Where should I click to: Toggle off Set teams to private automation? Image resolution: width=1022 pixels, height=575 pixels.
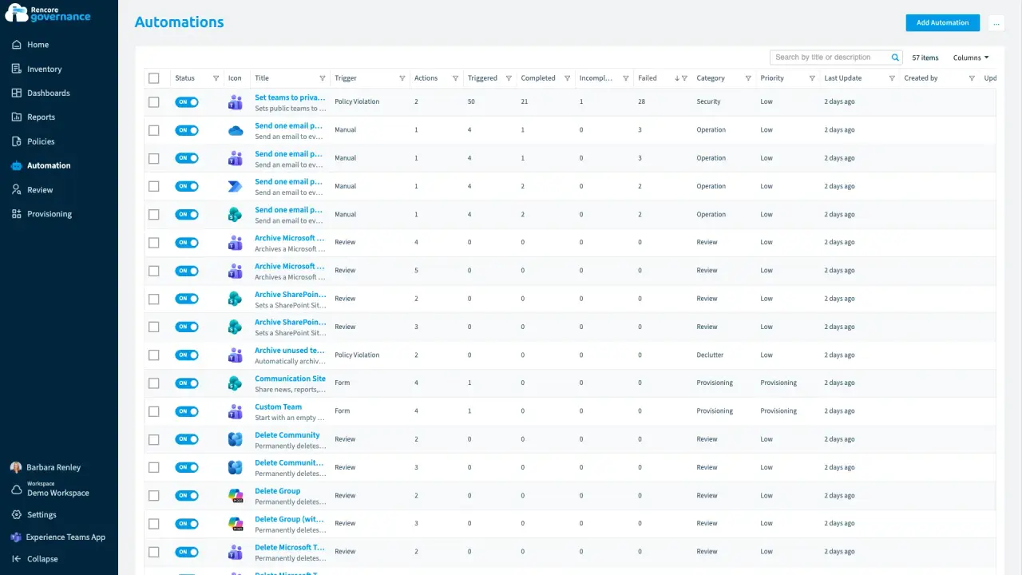187,102
